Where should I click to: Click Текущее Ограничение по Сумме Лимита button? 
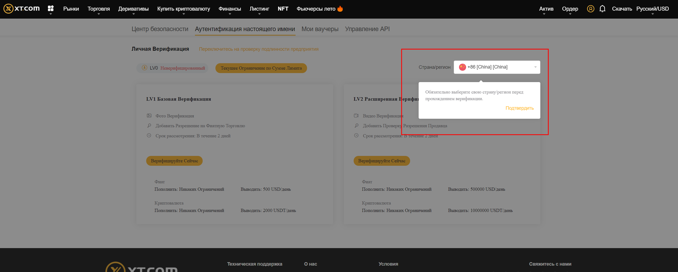click(x=261, y=68)
